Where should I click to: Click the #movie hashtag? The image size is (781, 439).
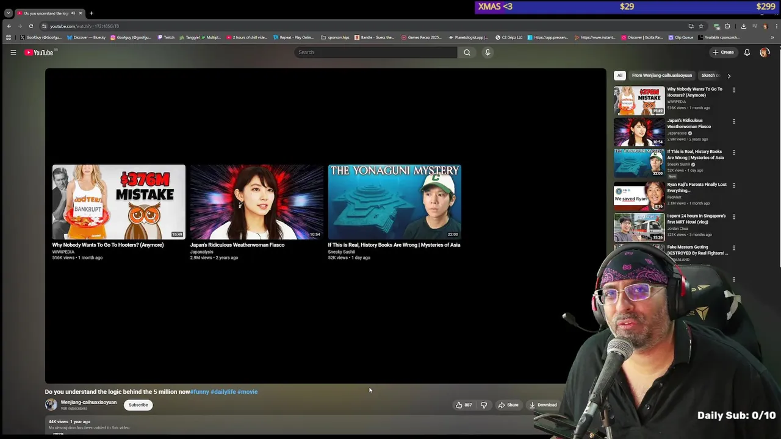point(248,392)
